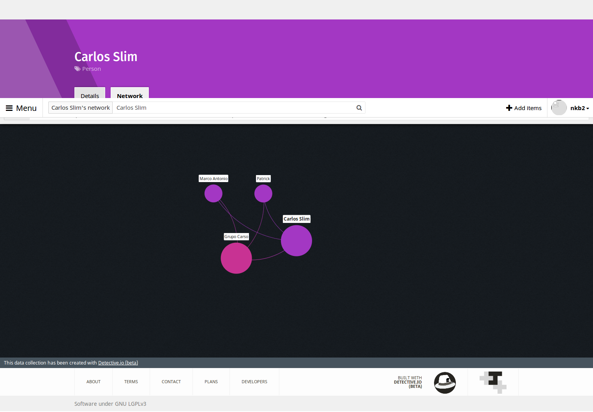Click the Add items plus button
593x412 pixels.
click(x=524, y=108)
